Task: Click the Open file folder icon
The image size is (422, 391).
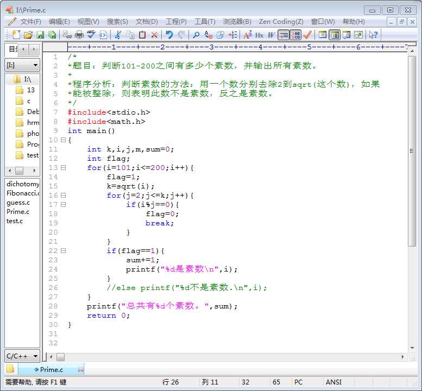Action: coord(28,35)
